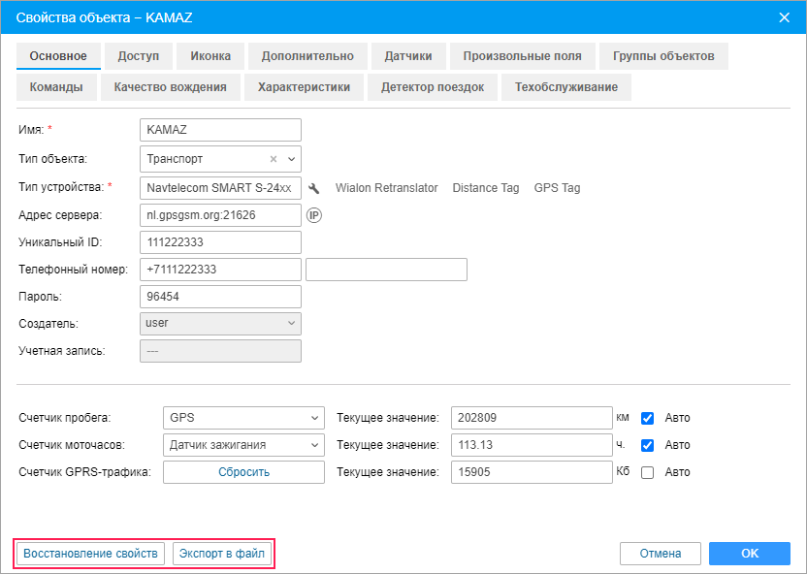Close the KAMAZ properties dialog
807x574 pixels.
pyautogui.click(x=785, y=17)
